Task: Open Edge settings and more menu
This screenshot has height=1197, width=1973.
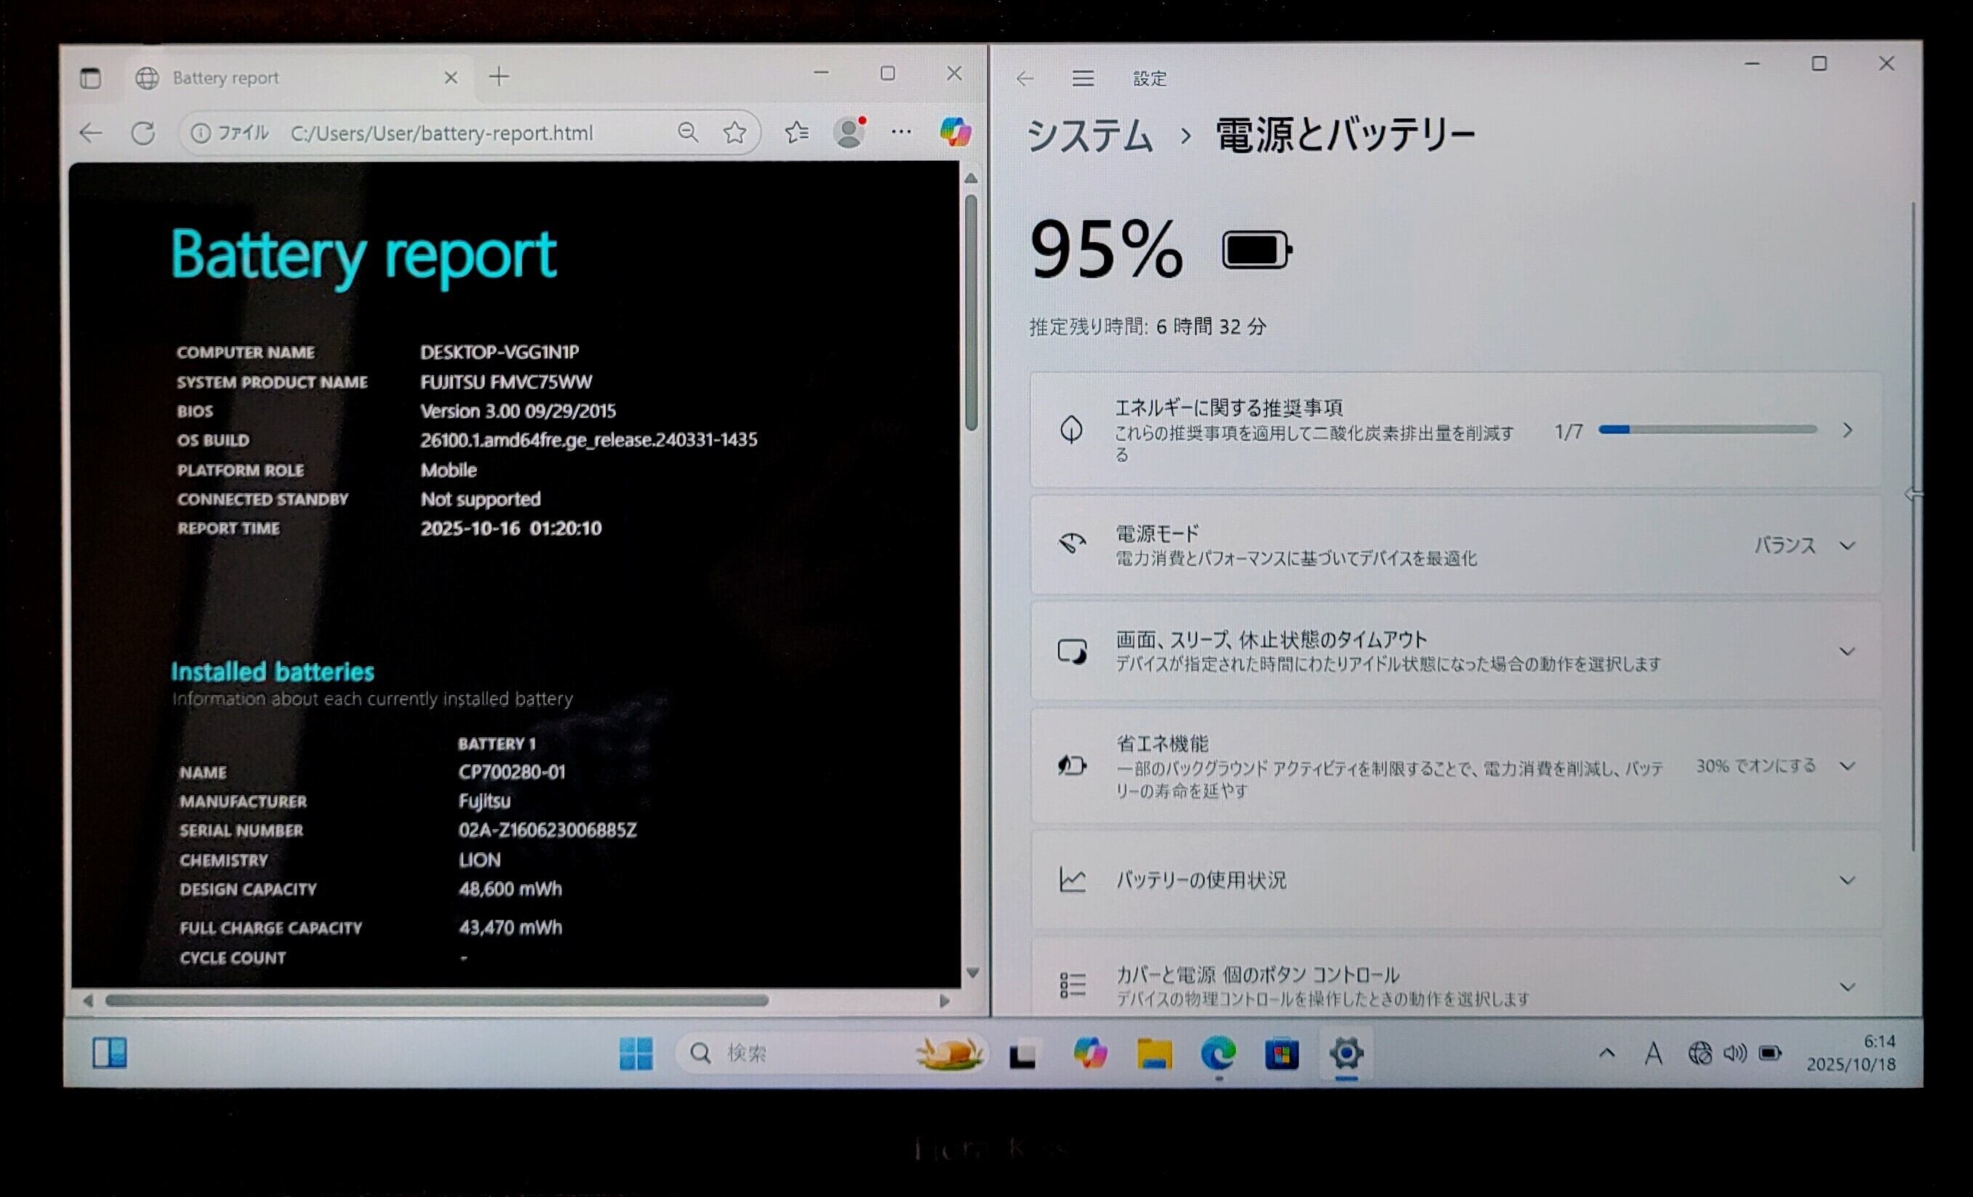Action: 901,133
